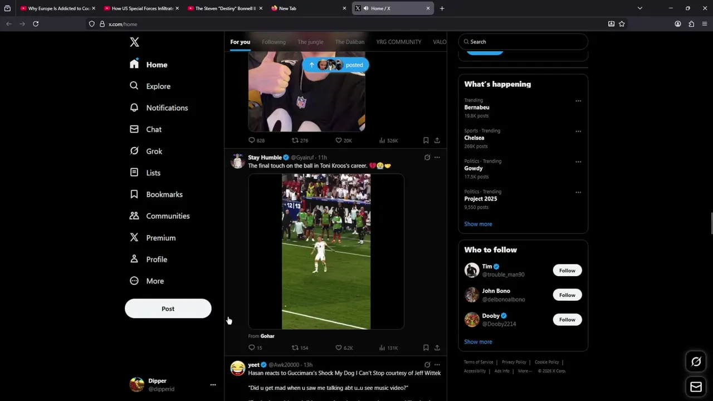Open options for Chelsea trend
The image size is (713, 401).
pos(578,131)
